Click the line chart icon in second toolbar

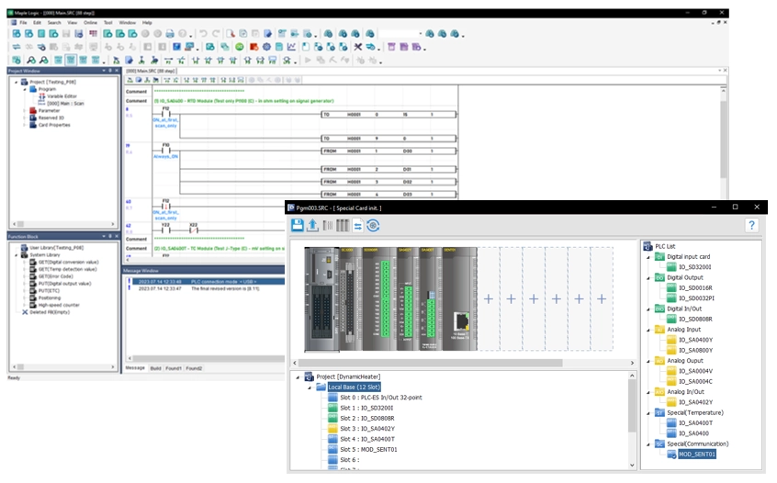(x=291, y=47)
